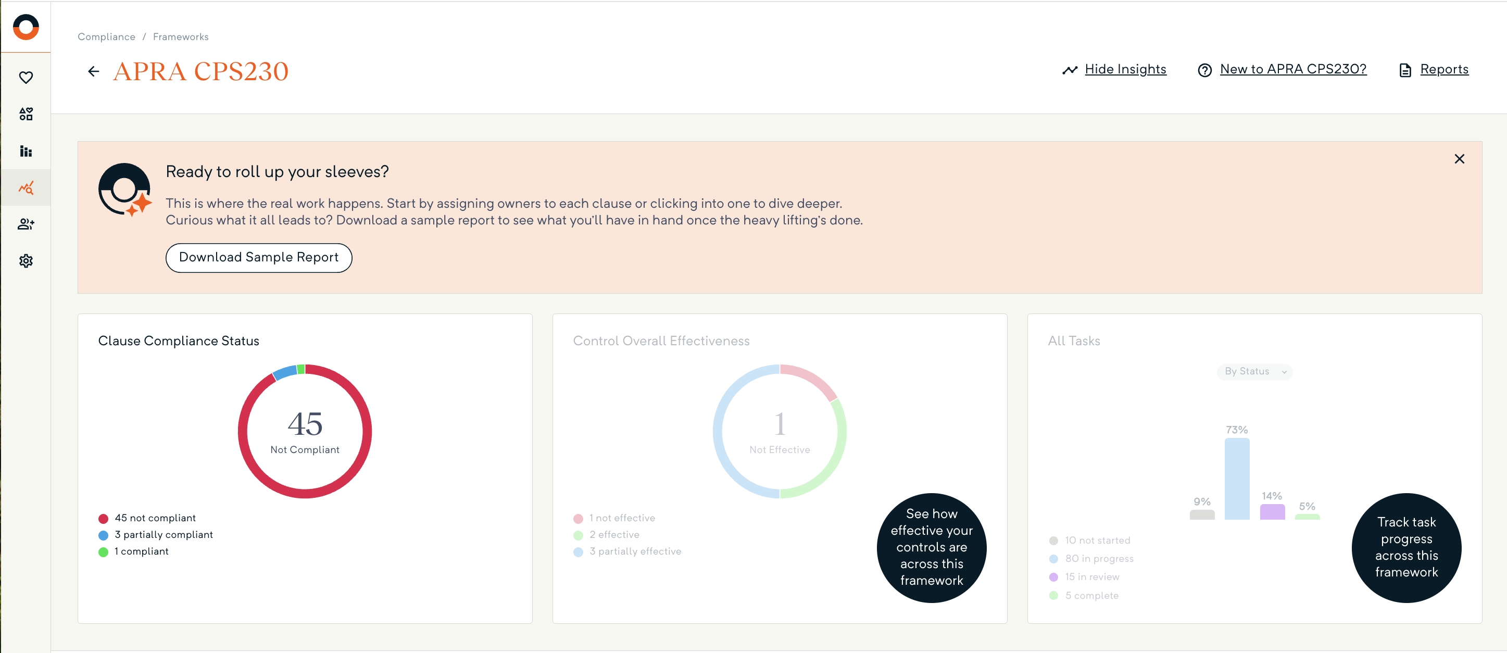The image size is (1507, 653).
Task: Open the Reports link
Action: pyautogui.click(x=1444, y=69)
